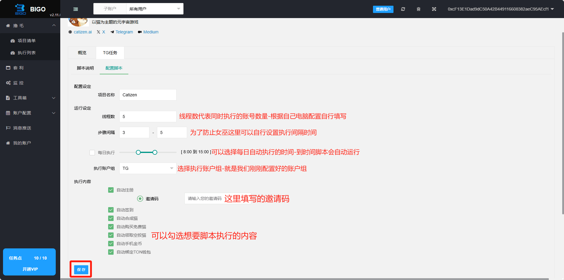Open the 配置脚本 sub-tab
The image size is (564, 280).
(x=114, y=68)
